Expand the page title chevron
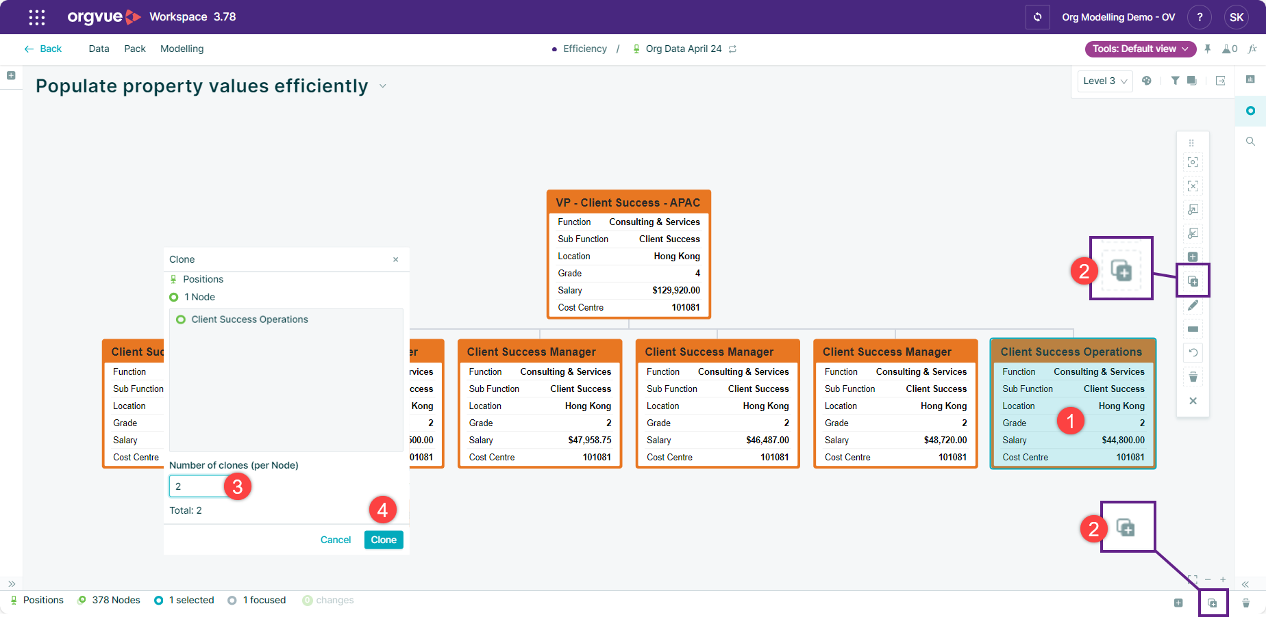 (383, 86)
